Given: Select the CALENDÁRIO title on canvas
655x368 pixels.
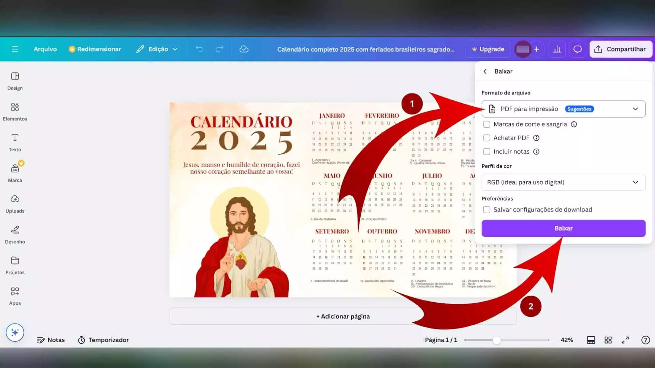Looking at the screenshot, I should pyautogui.click(x=241, y=122).
